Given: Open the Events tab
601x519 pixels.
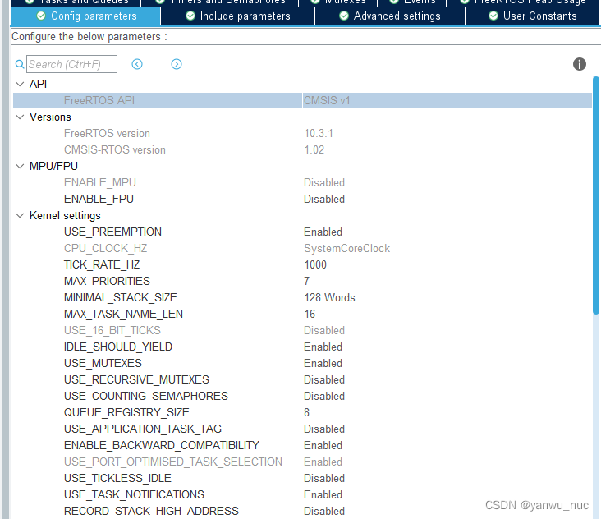Looking at the screenshot, I should [411, 2].
